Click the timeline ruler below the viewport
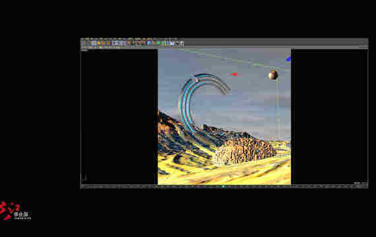 pyautogui.click(x=224, y=186)
